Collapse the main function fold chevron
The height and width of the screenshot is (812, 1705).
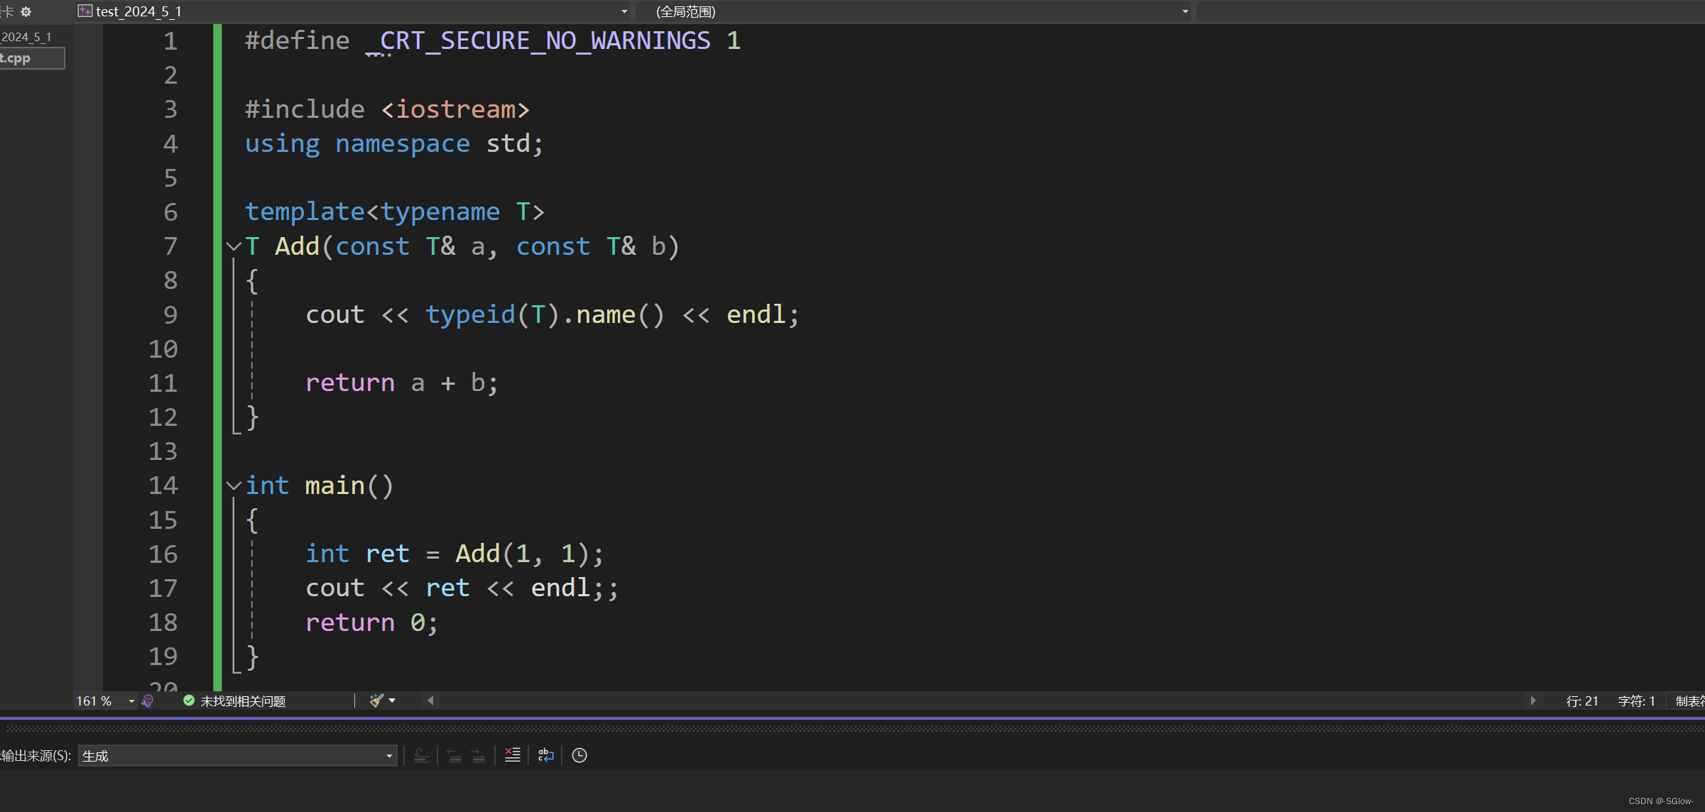point(234,485)
